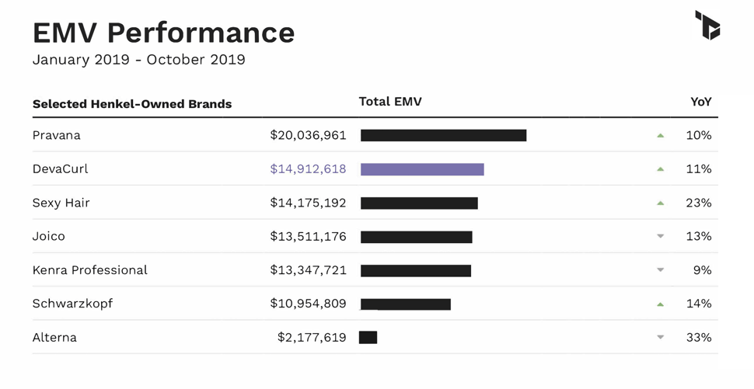Click Pravana's green up arrow
The height and width of the screenshot is (389, 754).
(x=661, y=136)
